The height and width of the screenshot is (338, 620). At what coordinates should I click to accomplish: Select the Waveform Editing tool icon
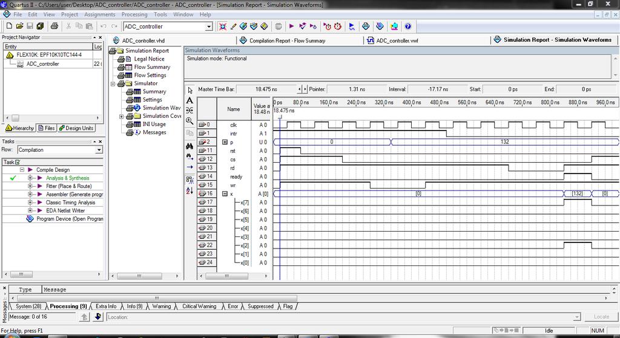(190, 110)
